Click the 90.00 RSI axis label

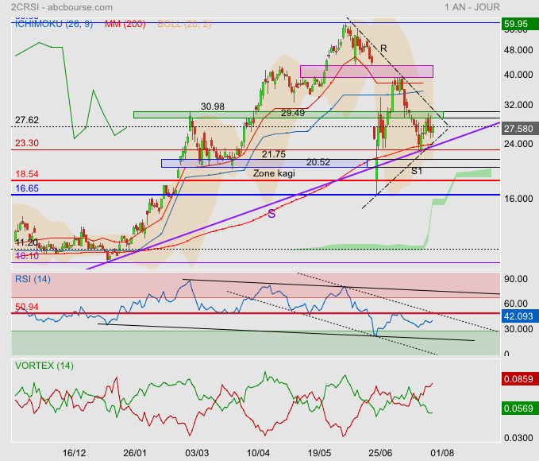[516, 279]
